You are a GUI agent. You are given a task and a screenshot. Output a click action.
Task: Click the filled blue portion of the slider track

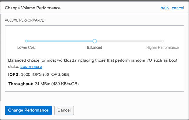[60, 41]
